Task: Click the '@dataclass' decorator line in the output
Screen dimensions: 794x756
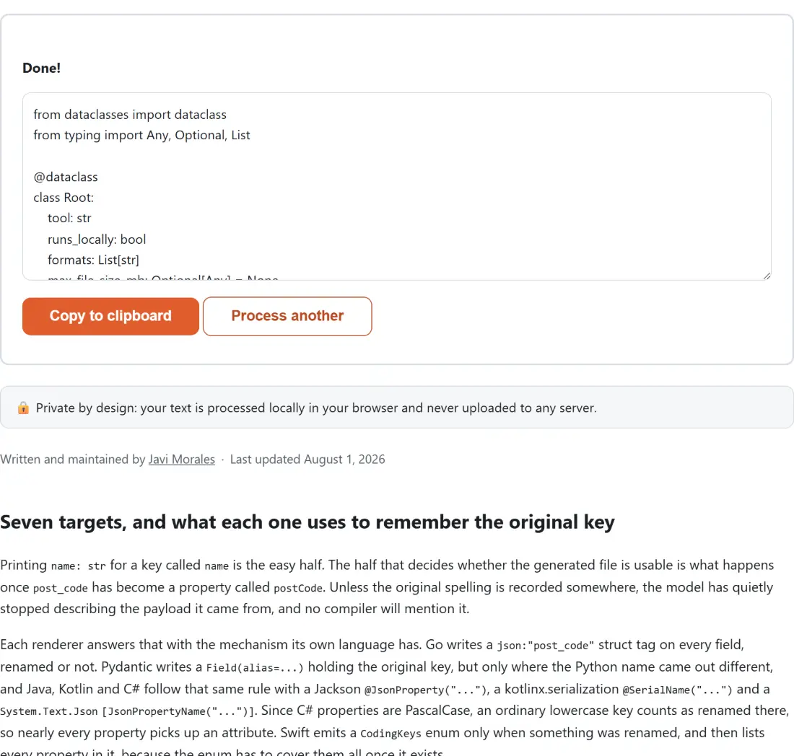Action: tap(65, 177)
